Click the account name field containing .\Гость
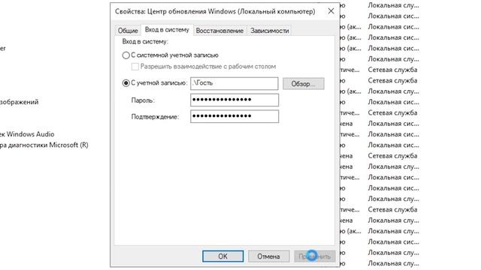The width and height of the screenshot is (481, 270). pos(234,83)
